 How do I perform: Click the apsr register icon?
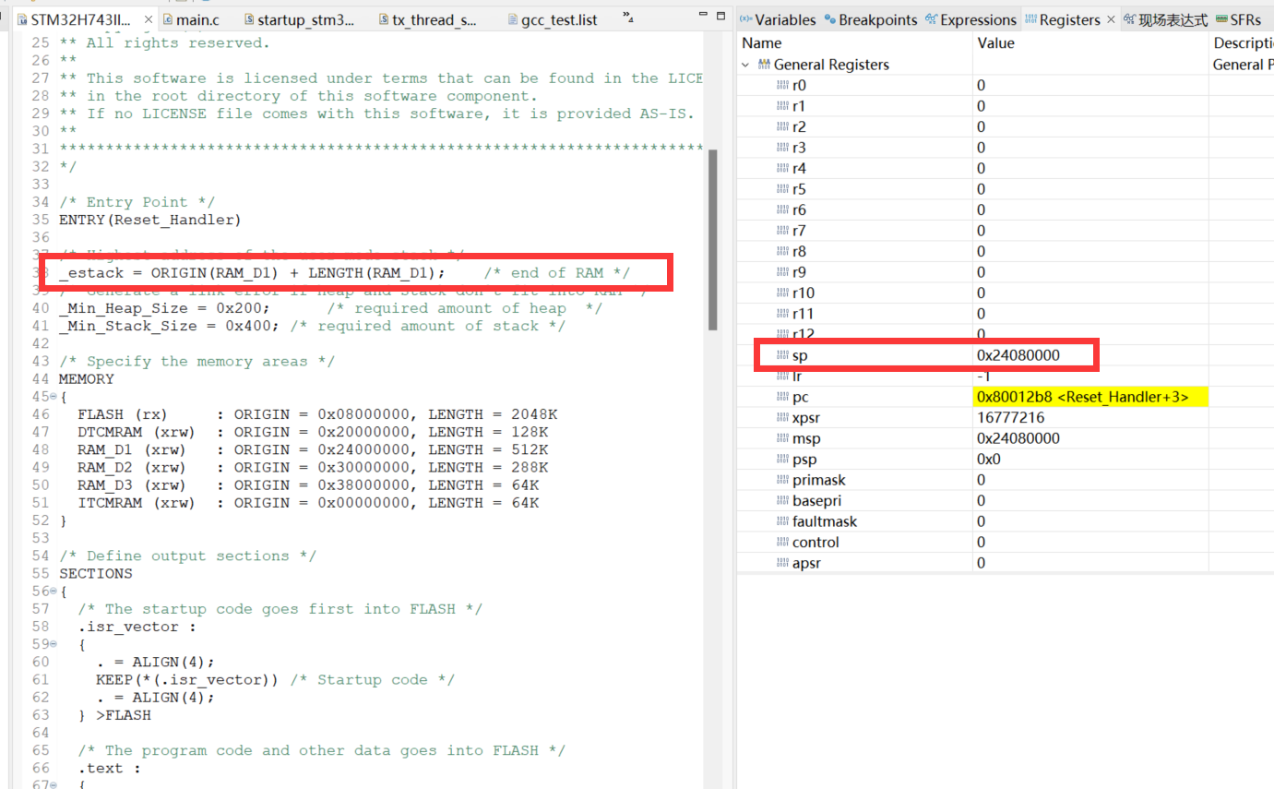[782, 563]
